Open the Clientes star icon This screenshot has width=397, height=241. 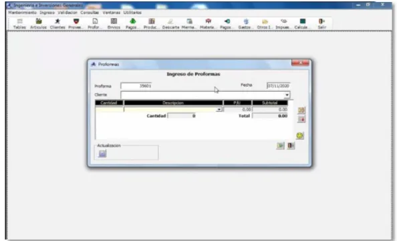tap(57, 24)
